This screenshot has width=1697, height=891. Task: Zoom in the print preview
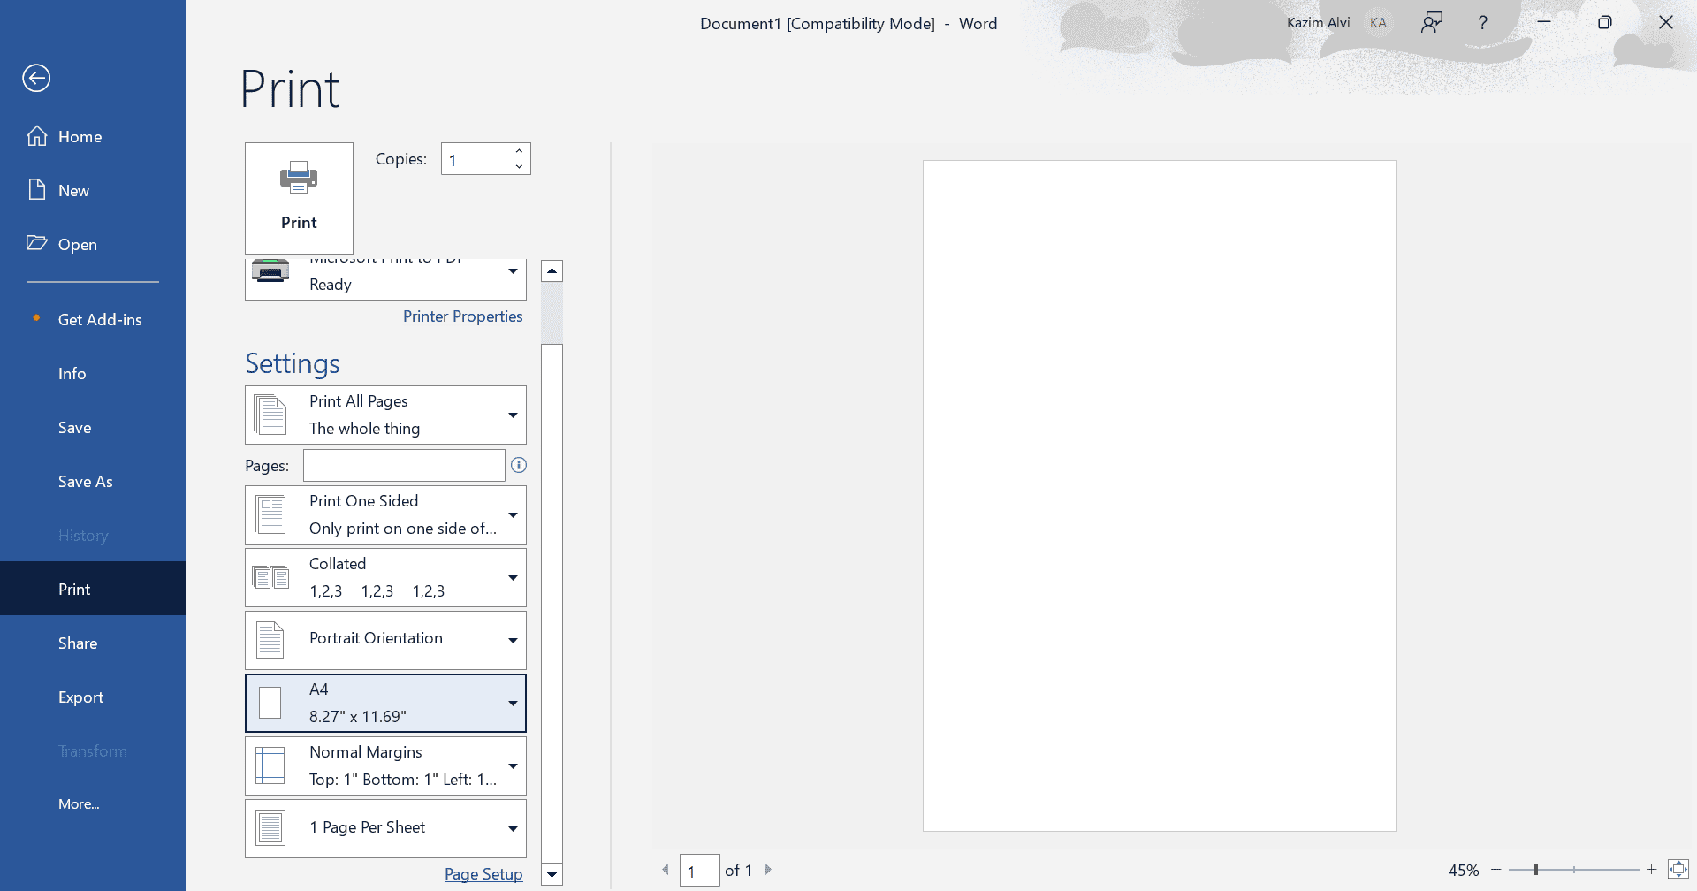[1650, 870]
